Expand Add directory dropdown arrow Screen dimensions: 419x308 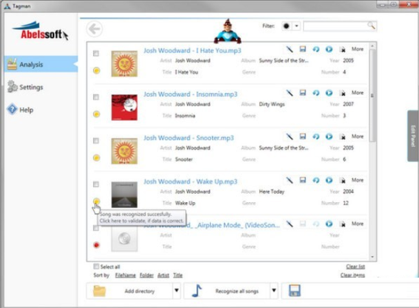pos(177,291)
